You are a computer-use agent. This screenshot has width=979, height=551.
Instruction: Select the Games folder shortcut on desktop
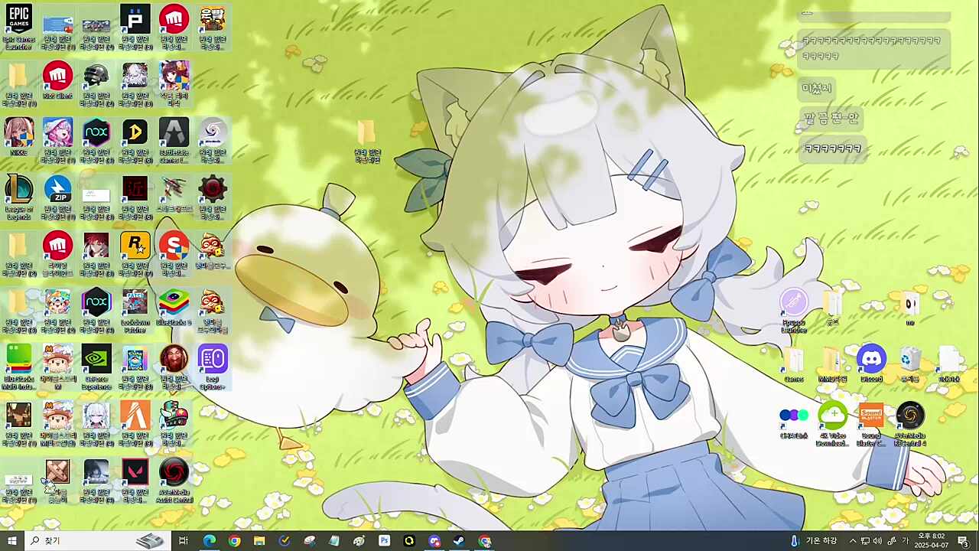(793, 364)
